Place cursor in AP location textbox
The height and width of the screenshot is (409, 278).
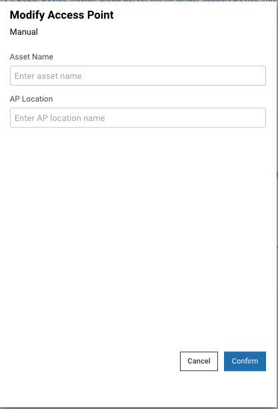point(138,118)
